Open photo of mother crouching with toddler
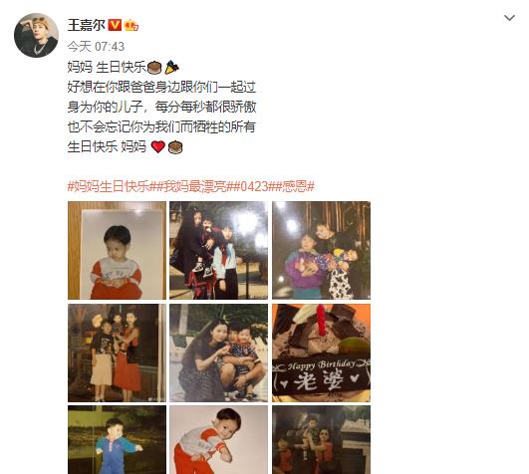This screenshot has width=529, height=474. click(218, 353)
